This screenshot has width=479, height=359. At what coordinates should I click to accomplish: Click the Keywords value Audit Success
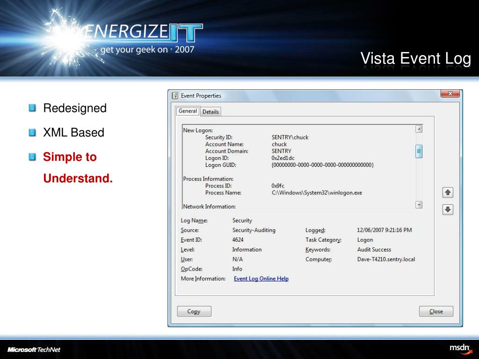pos(374,250)
